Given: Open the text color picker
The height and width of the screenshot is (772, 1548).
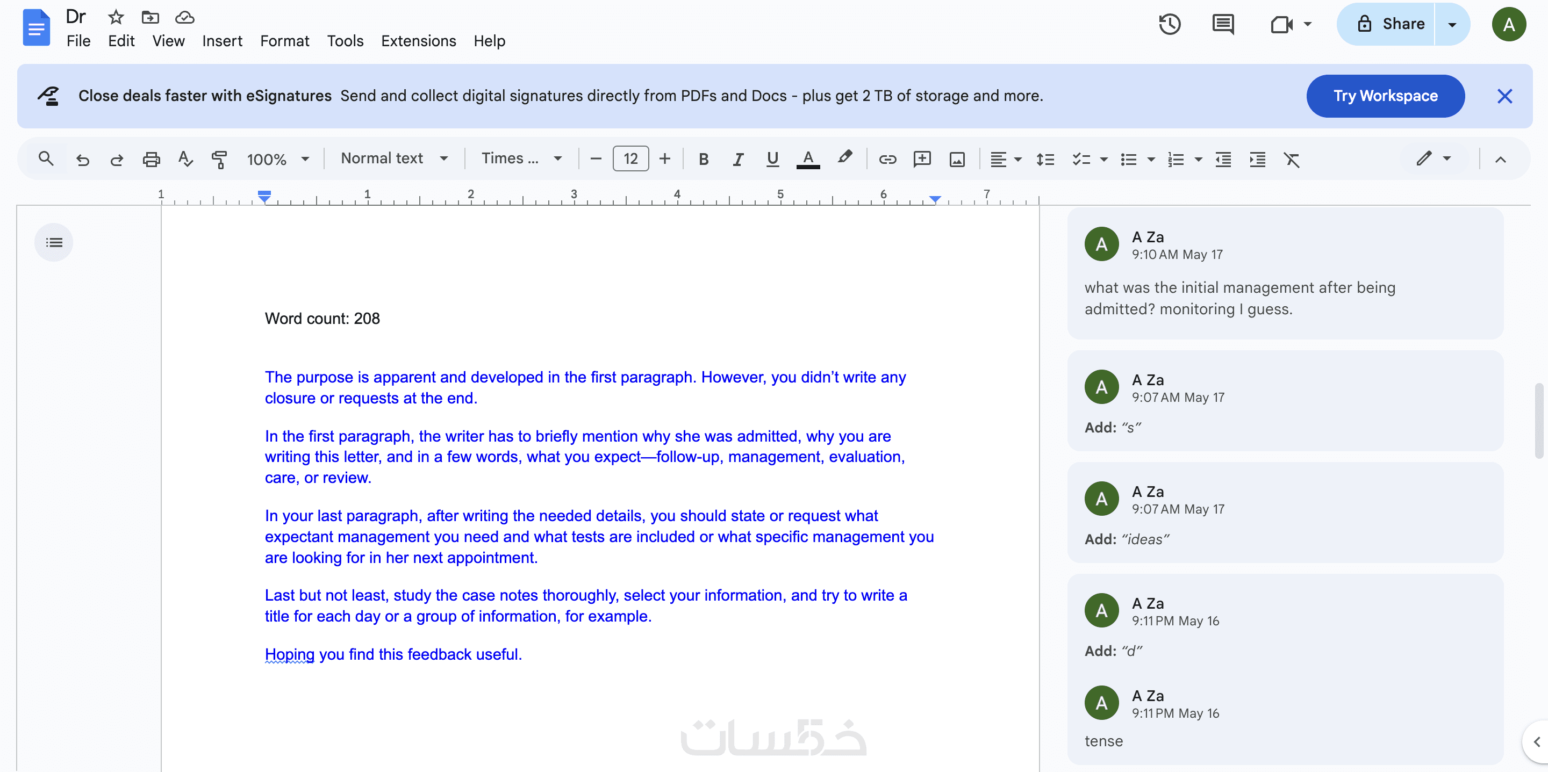Looking at the screenshot, I should [x=808, y=159].
